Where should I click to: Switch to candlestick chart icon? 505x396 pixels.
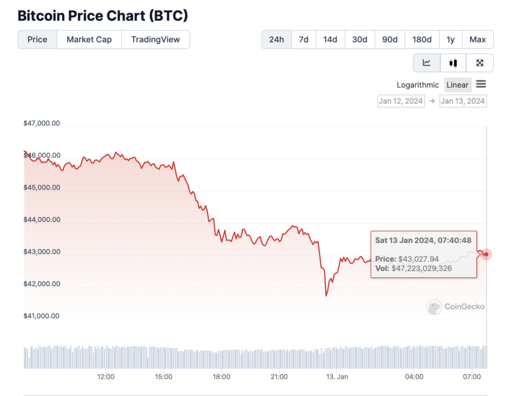click(453, 63)
